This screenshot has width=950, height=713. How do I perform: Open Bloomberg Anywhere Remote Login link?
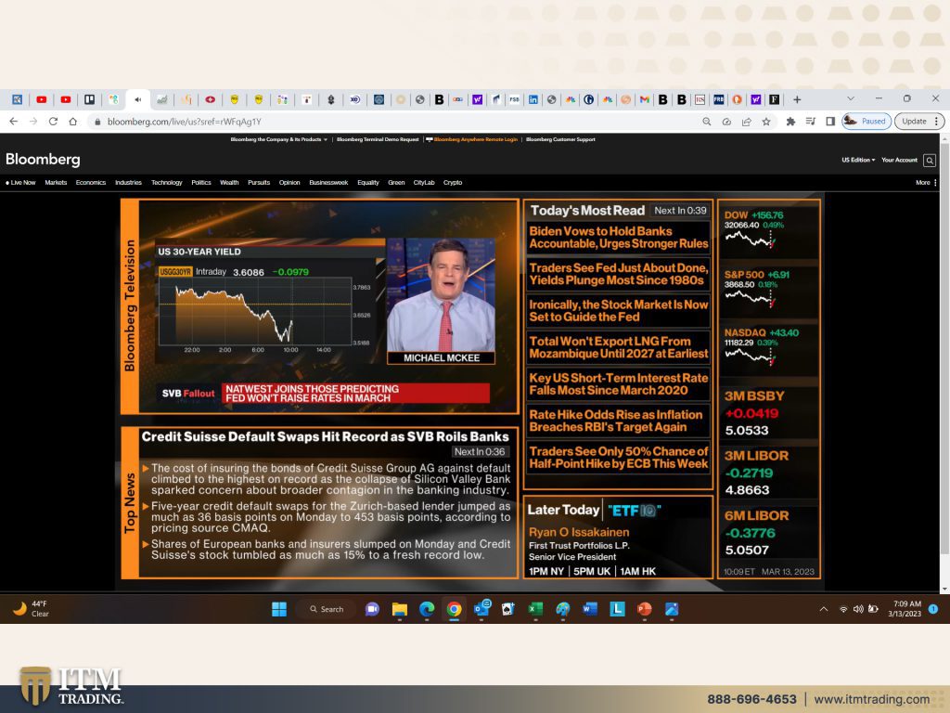[472, 139]
